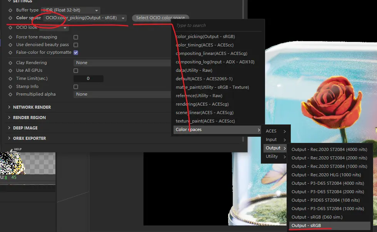Viewport: 377px width, 232px height.
Task: Open the Input category submenu
Action: tap(276, 139)
